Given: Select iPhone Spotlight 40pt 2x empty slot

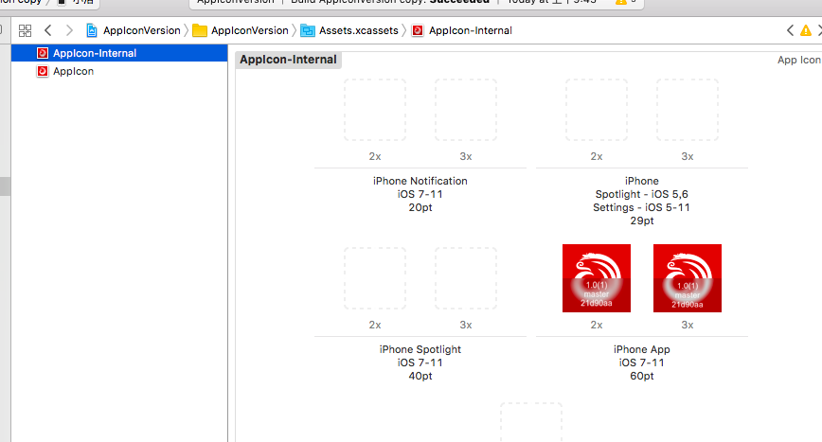Looking at the screenshot, I should pyautogui.click(x=375, y=278).
